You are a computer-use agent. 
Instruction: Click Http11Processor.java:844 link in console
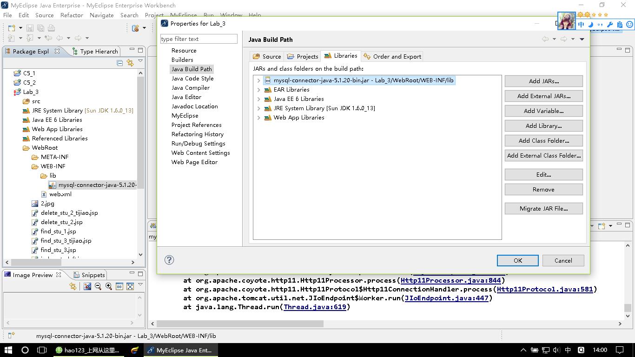(450, 280)
